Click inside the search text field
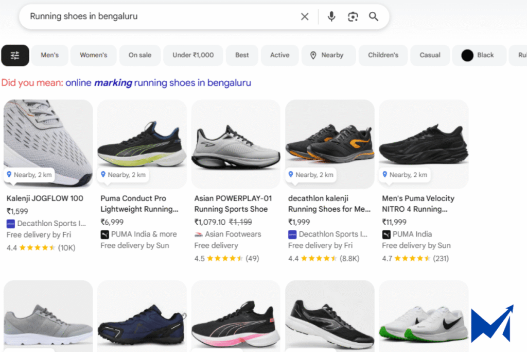The width and height of the screenshot is (527, 352). coord(154,16)
